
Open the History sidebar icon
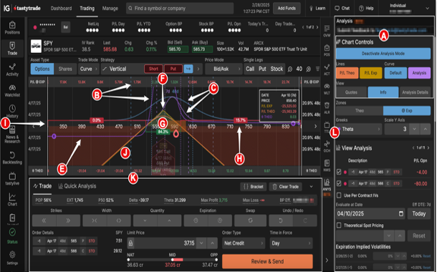[12, 112]
